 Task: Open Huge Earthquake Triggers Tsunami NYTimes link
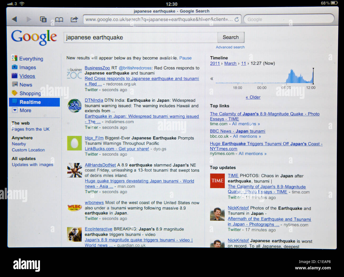click(266, 146)
